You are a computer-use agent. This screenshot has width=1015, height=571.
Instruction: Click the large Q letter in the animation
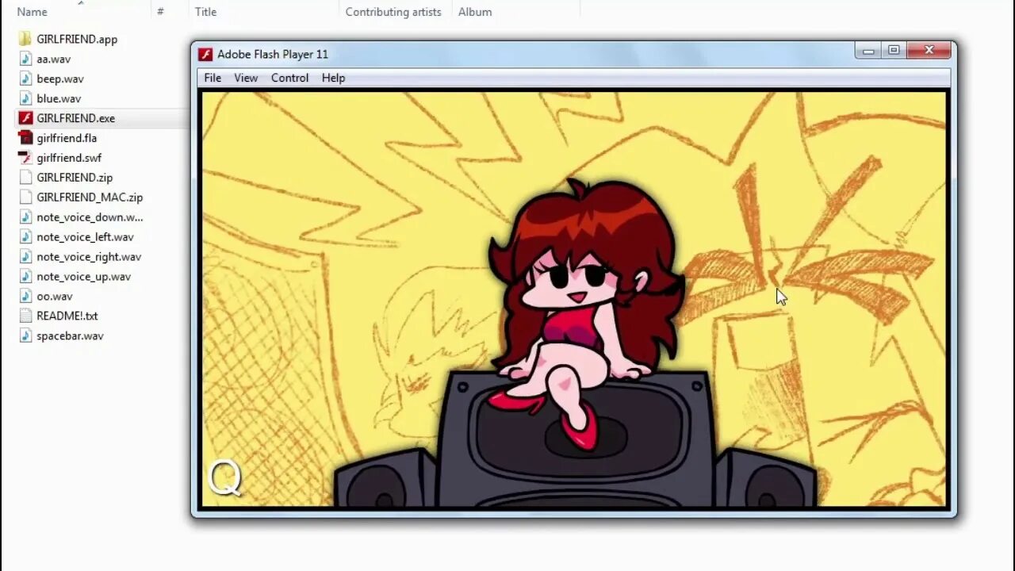[x=224, y=479]
